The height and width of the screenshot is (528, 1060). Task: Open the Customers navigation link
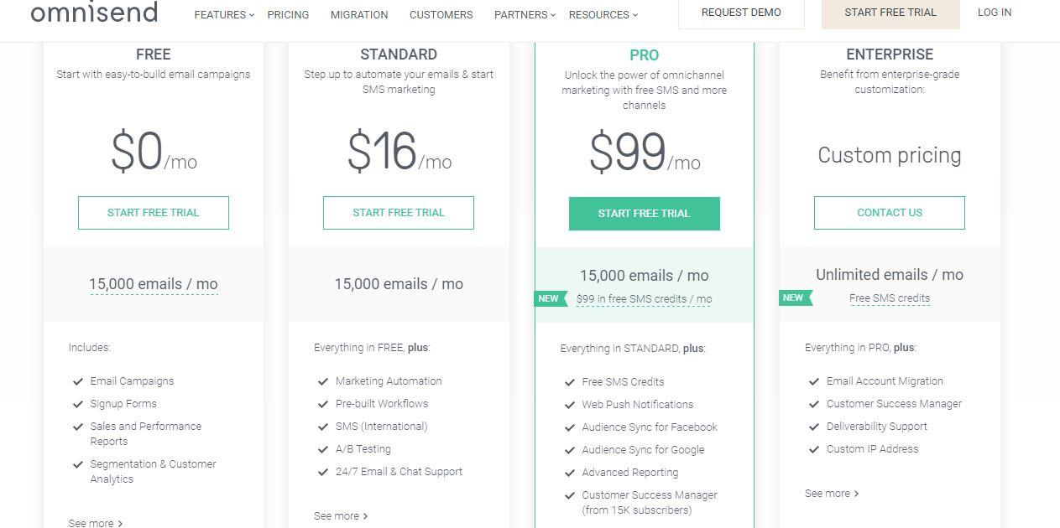441,14
